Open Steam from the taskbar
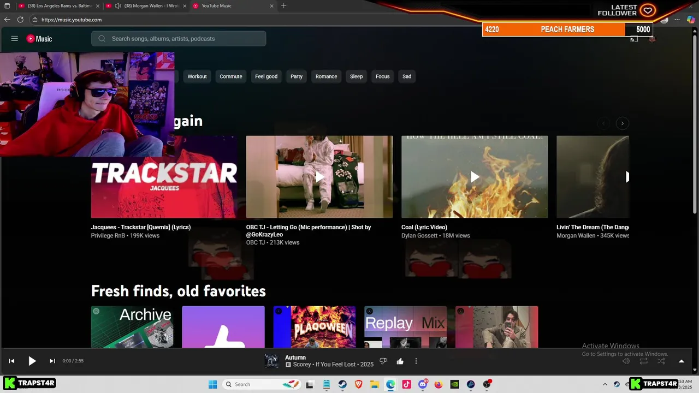 click(x=342, y=384)
